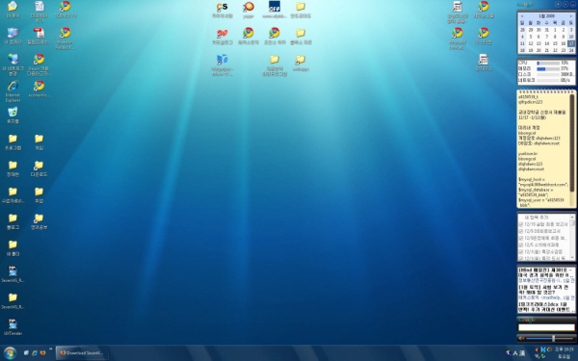
Task: Open the Recycle Bin desktop icon
Action: [x=13, y=115]
